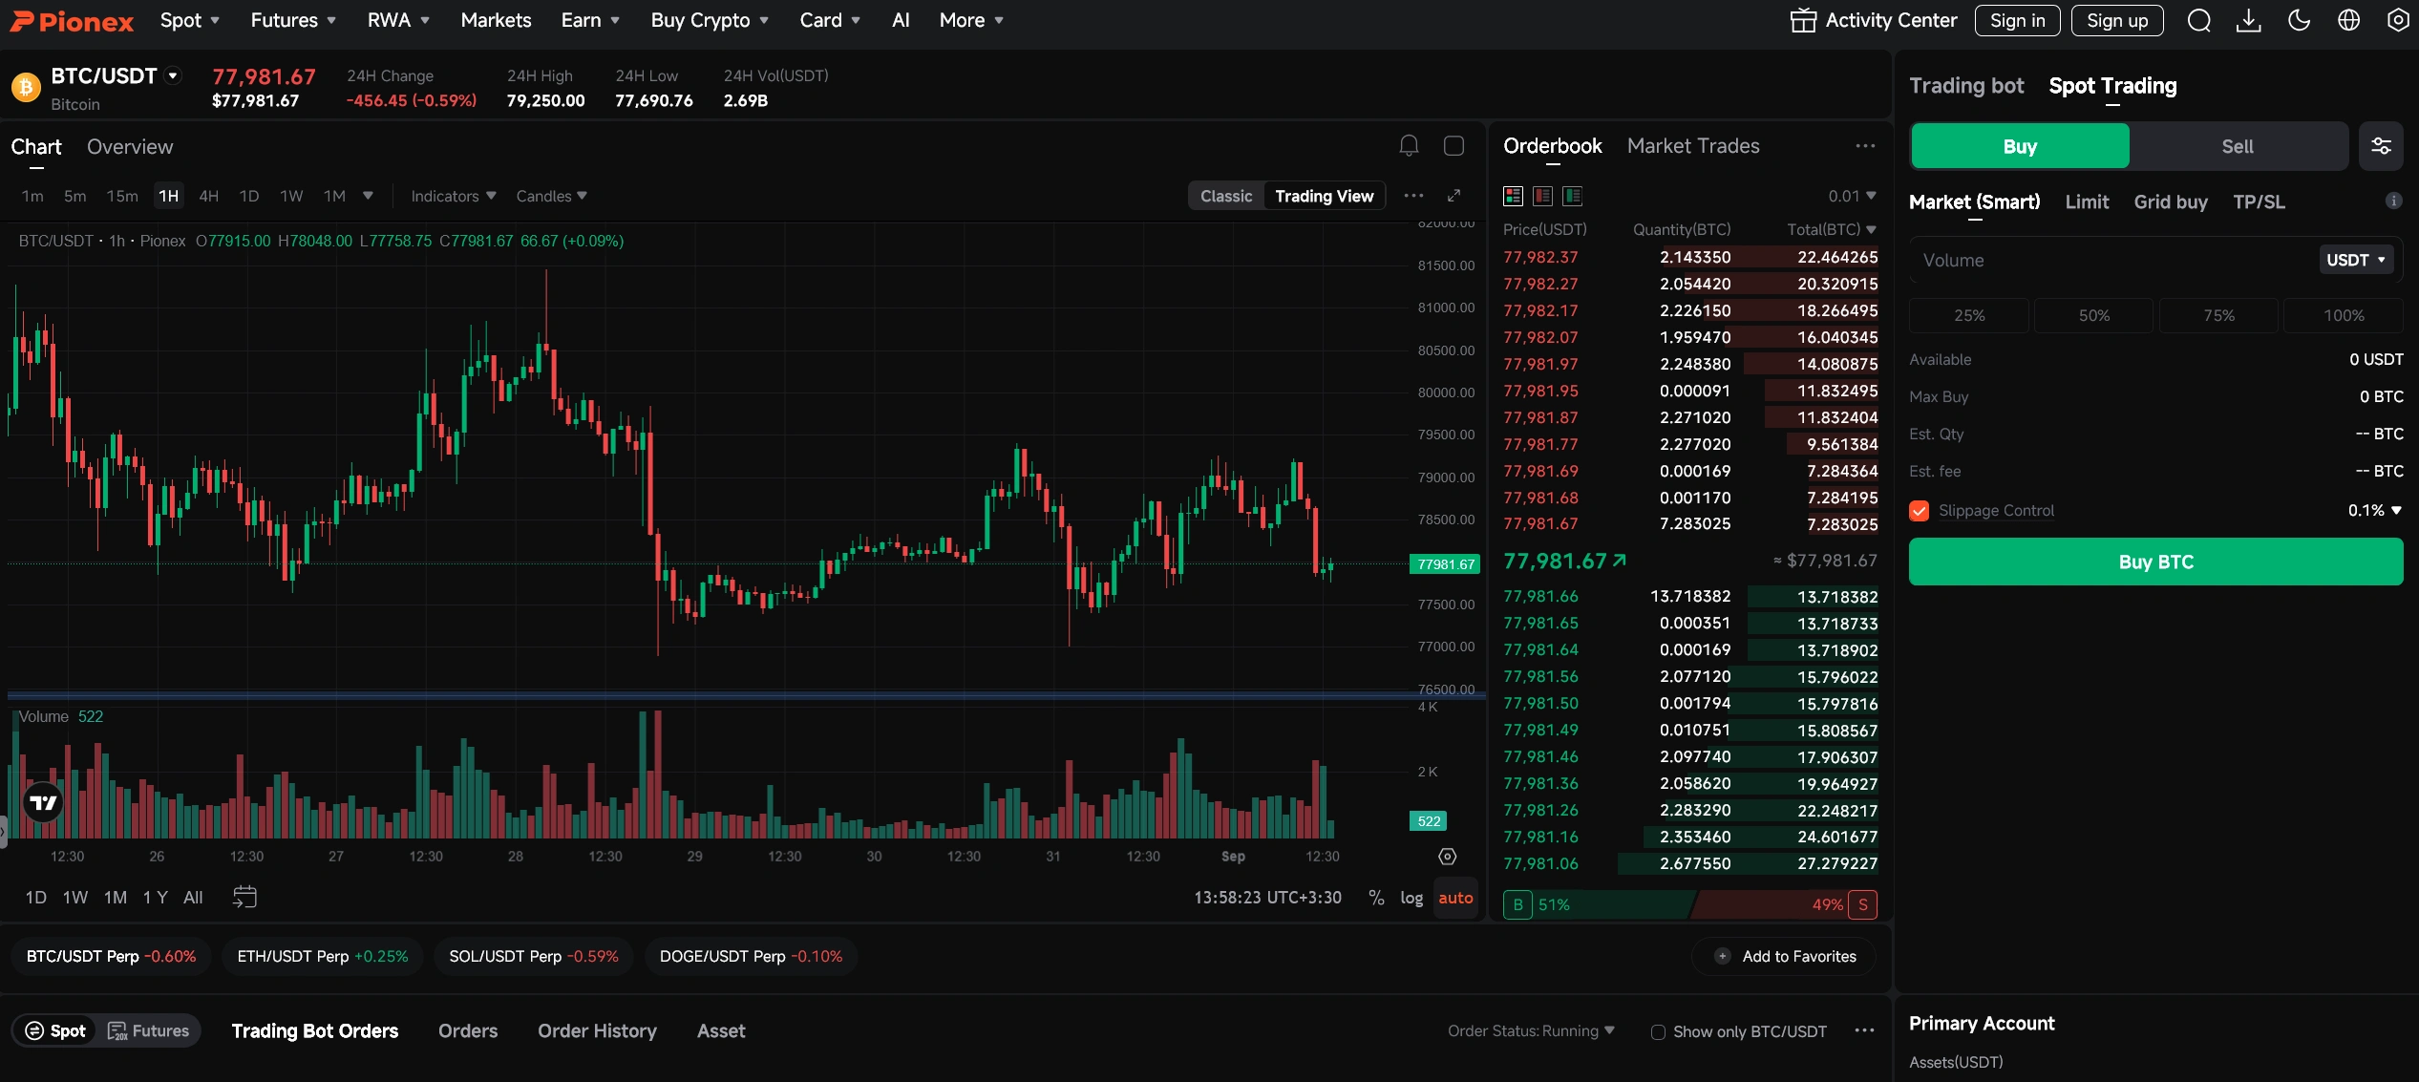Check Show only BTC/USDT
The image size is (2419, 1082).
pos(1658,1031)
